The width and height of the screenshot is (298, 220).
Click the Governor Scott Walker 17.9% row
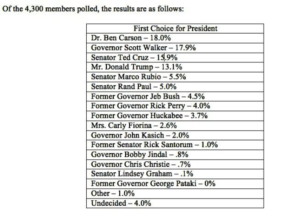click(x=175, y=48)
